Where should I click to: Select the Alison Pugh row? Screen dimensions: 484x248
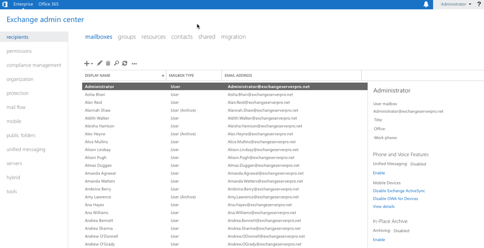pos(225,157)
